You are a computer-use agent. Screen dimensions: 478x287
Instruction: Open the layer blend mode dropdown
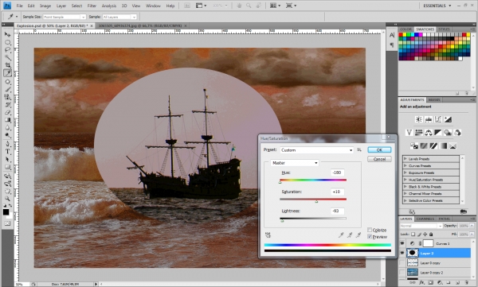(x=421, y=226)
